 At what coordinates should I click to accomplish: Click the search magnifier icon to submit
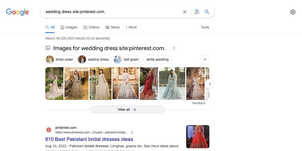(x=207, y=12)
